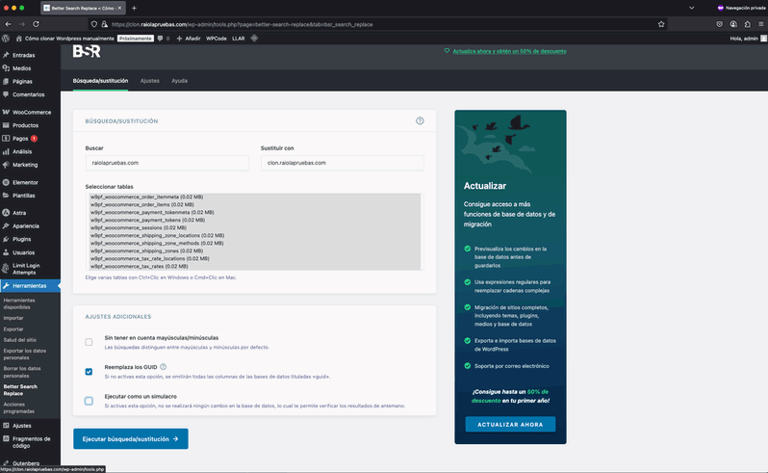The width and height of the screenshot is (768, 473).
Task: Click the browser forward arrow
Action: 22,24
